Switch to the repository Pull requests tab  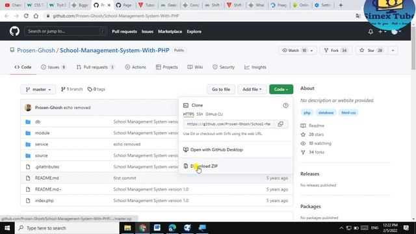(x=96, y=67)
